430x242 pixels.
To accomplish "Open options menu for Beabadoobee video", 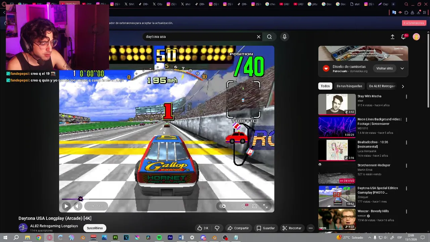I will 406,143.
